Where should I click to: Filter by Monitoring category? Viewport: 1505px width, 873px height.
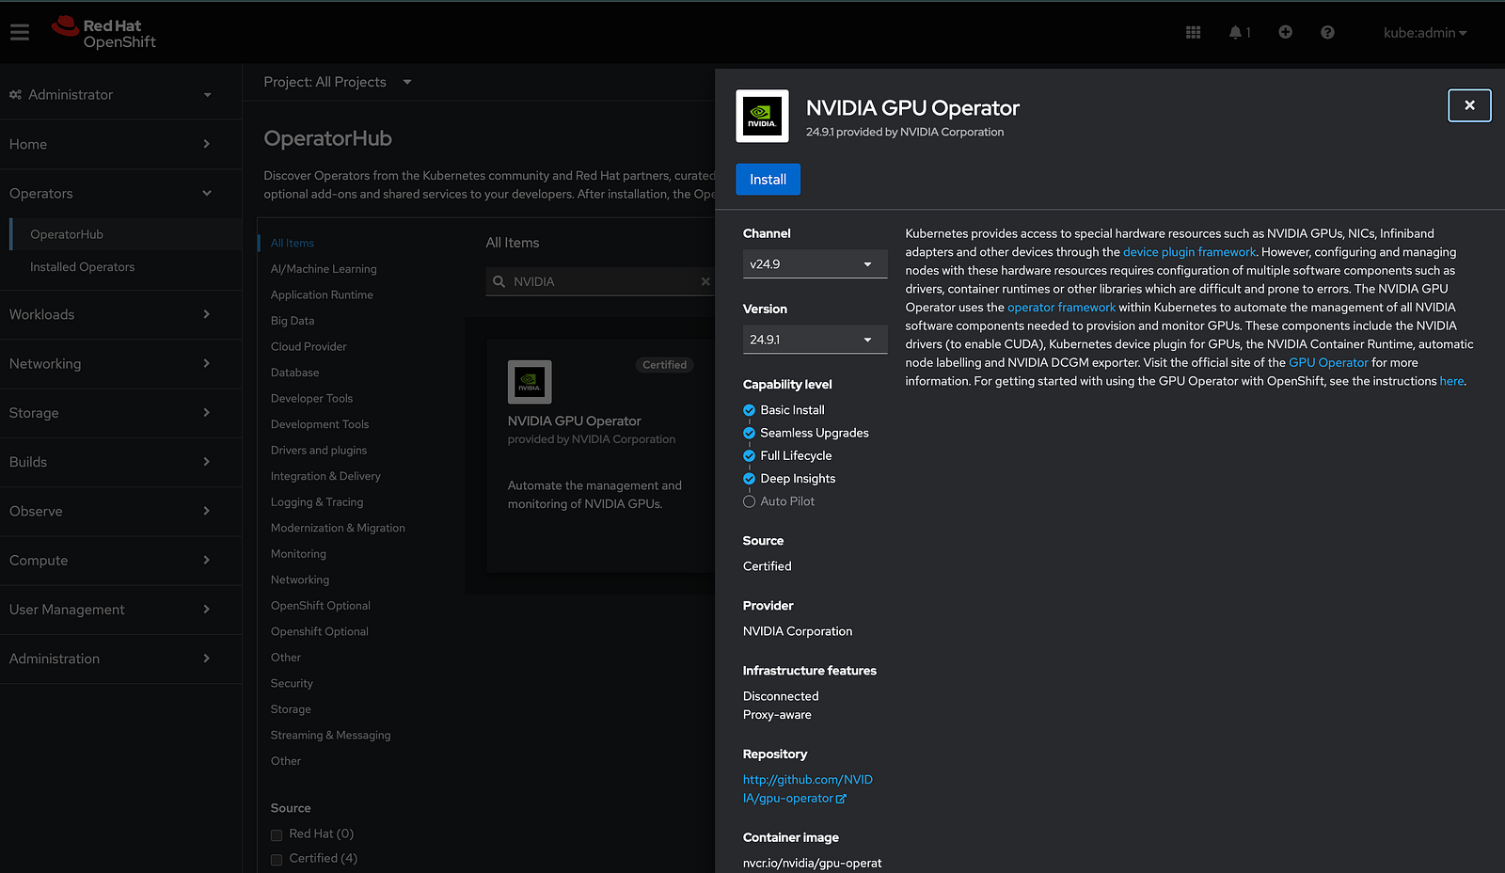(x=298, y=554)
